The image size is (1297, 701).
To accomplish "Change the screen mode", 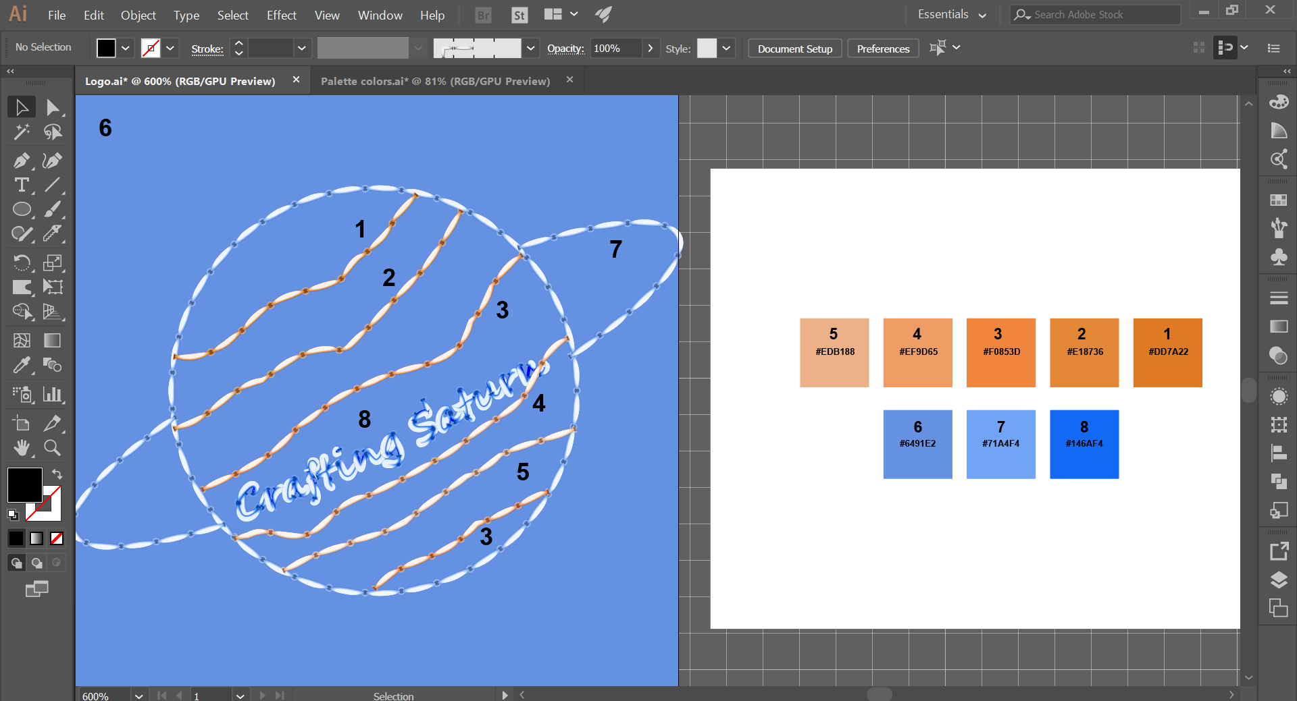I will coord(36,589).
